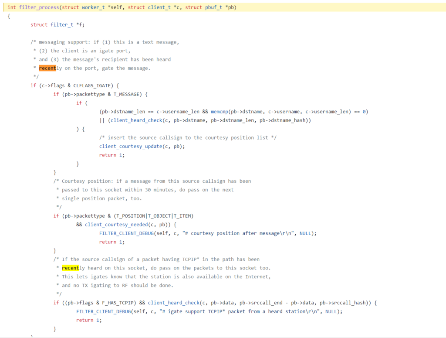
Task: Click pb->srccall_end in the heard check
Action: [261, 303]
